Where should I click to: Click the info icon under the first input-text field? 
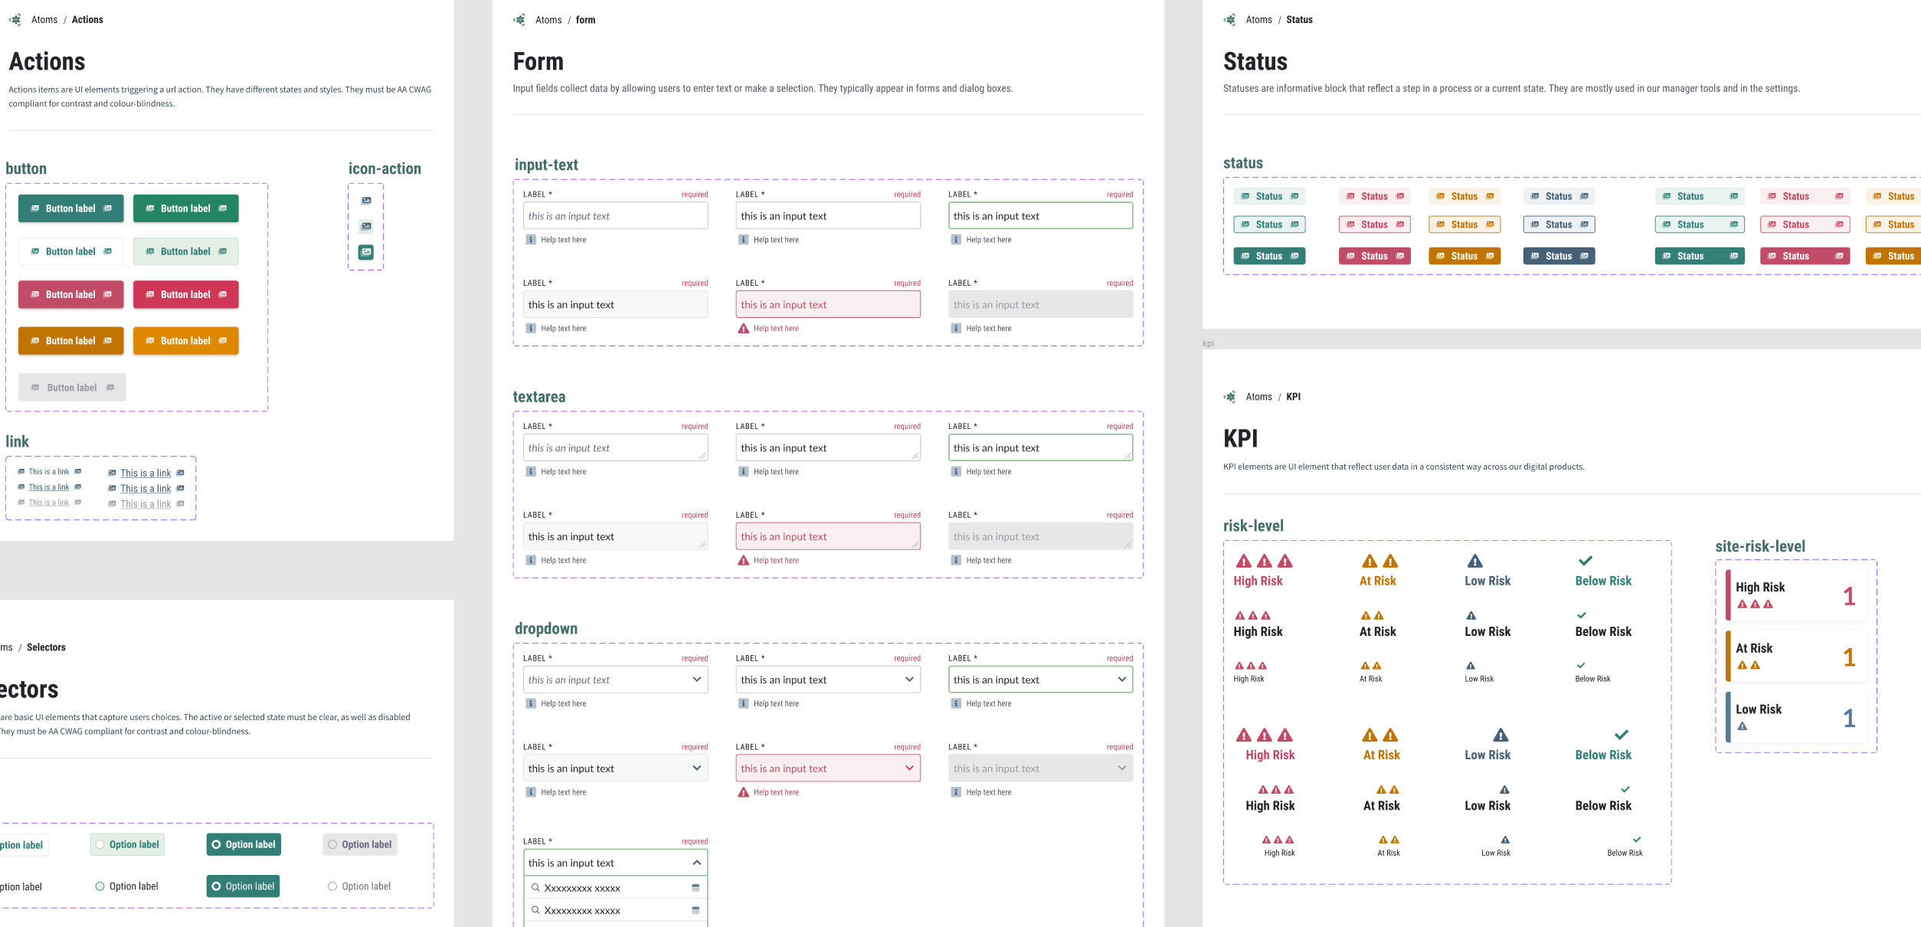point(530,239)
